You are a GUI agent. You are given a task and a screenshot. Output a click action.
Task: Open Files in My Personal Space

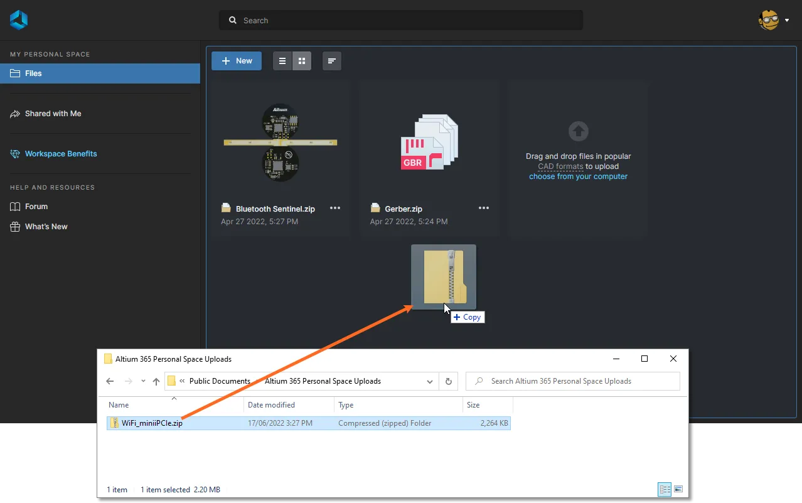[100, 73]
